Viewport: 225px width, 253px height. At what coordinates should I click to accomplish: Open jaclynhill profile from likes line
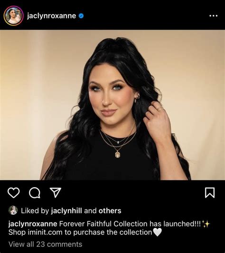[66, 211]
